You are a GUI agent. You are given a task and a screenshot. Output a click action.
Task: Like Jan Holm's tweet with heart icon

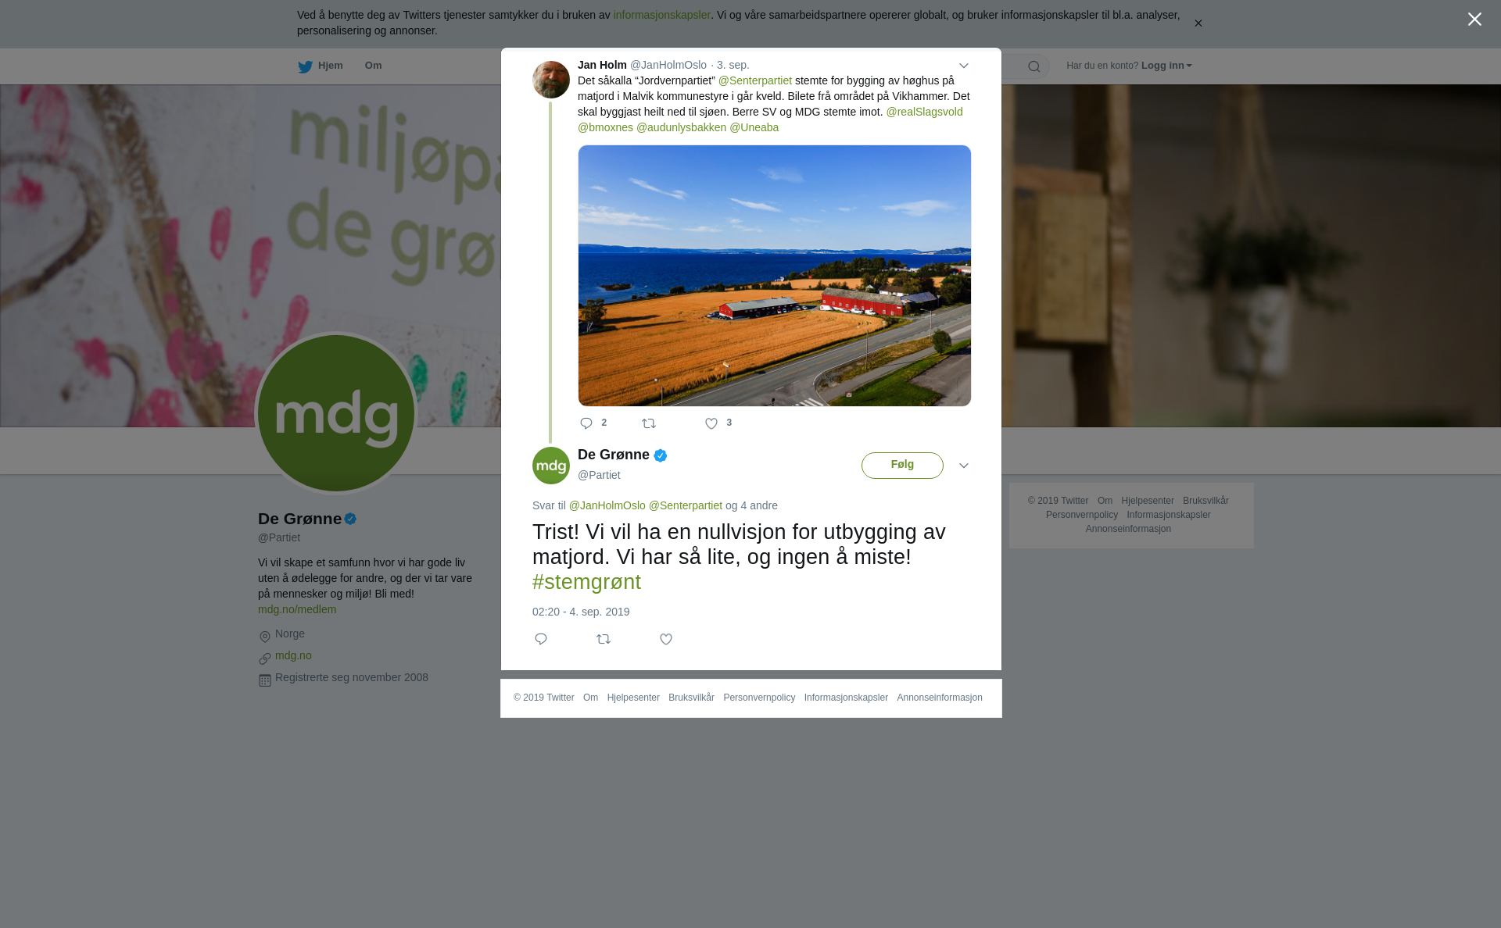(x=711, y=423)
